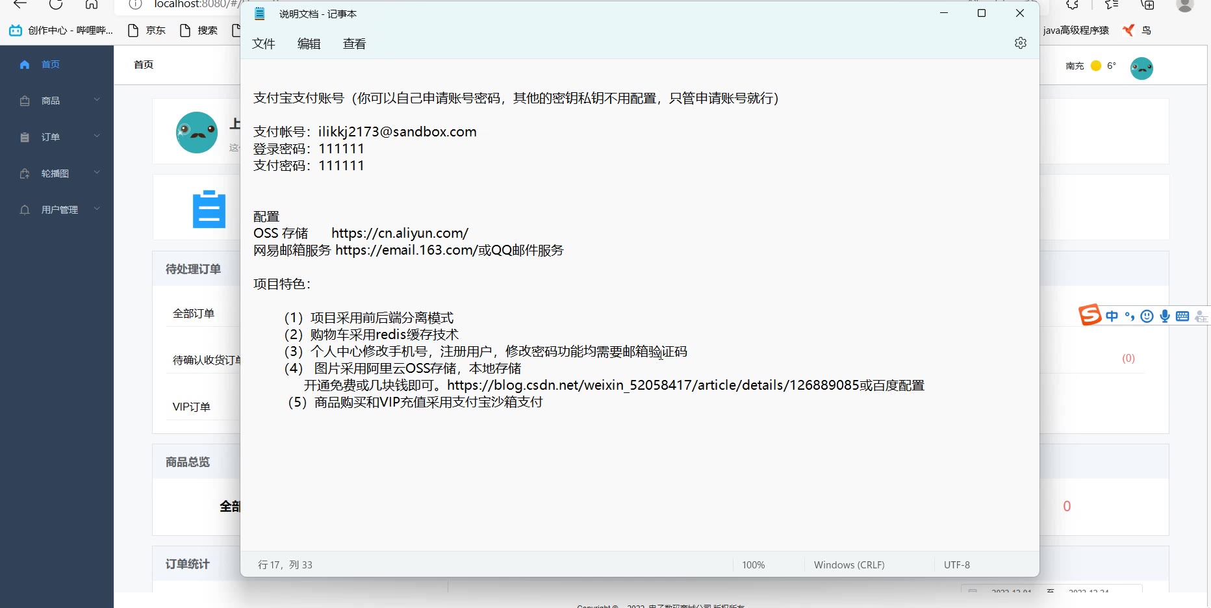The height and width of the screenshot is (608, 1211).
Task: Click the blog.csdn.net article URL line
Action: coord(614,385)
